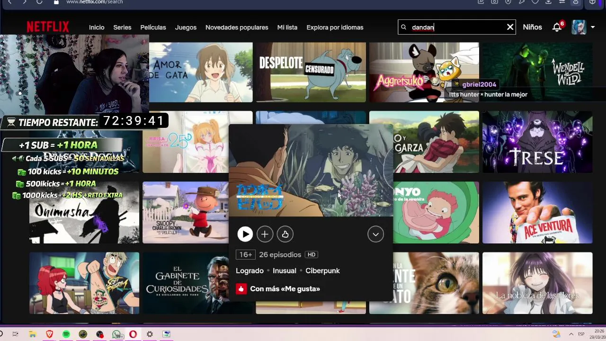The image size is (606, 341).
Task: Click inside the search field containing "dandan"
Action: [457, 27]
